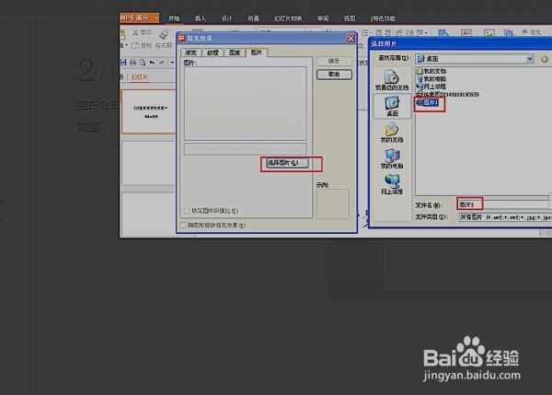Switch to the 开始 ribbon tab

click(174, 18)
